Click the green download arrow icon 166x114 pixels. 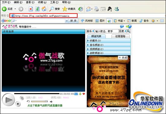(80, 94)
